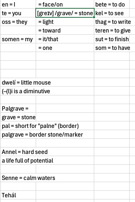Click the 'som = to have' cell
This screenshot has height=202, width=135.
click(112, 48)
